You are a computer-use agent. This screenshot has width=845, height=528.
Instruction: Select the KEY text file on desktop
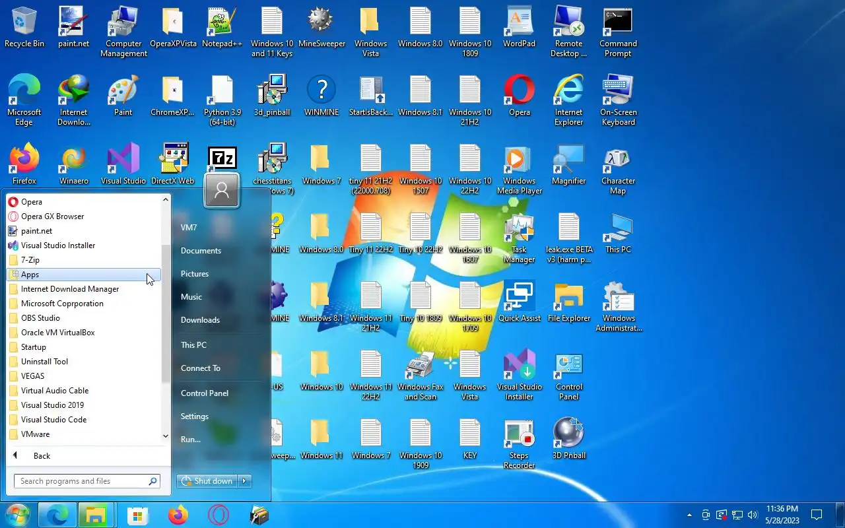470,439
